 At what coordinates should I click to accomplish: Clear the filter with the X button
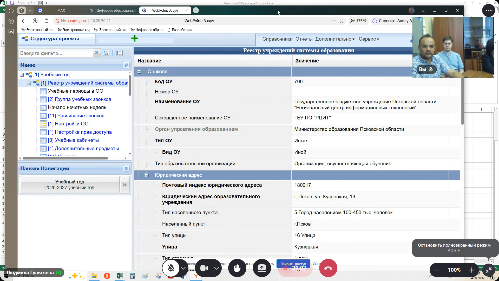[97, 53]
